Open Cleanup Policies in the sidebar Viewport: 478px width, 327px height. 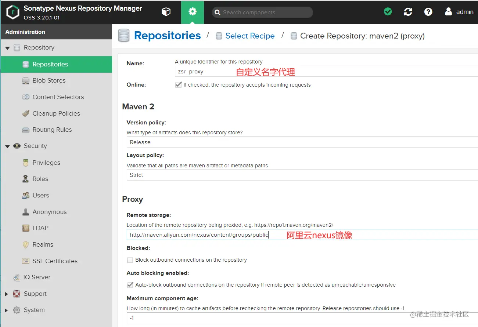point(56,113)
